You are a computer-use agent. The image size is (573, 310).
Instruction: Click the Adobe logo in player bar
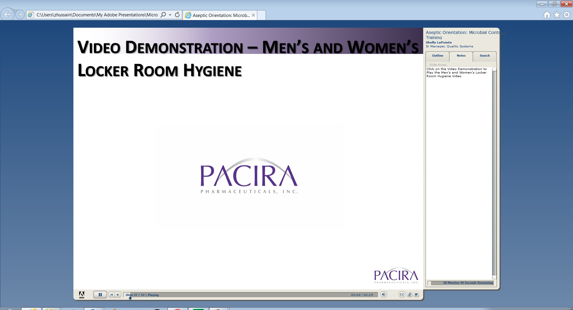[x=82, y=295]
